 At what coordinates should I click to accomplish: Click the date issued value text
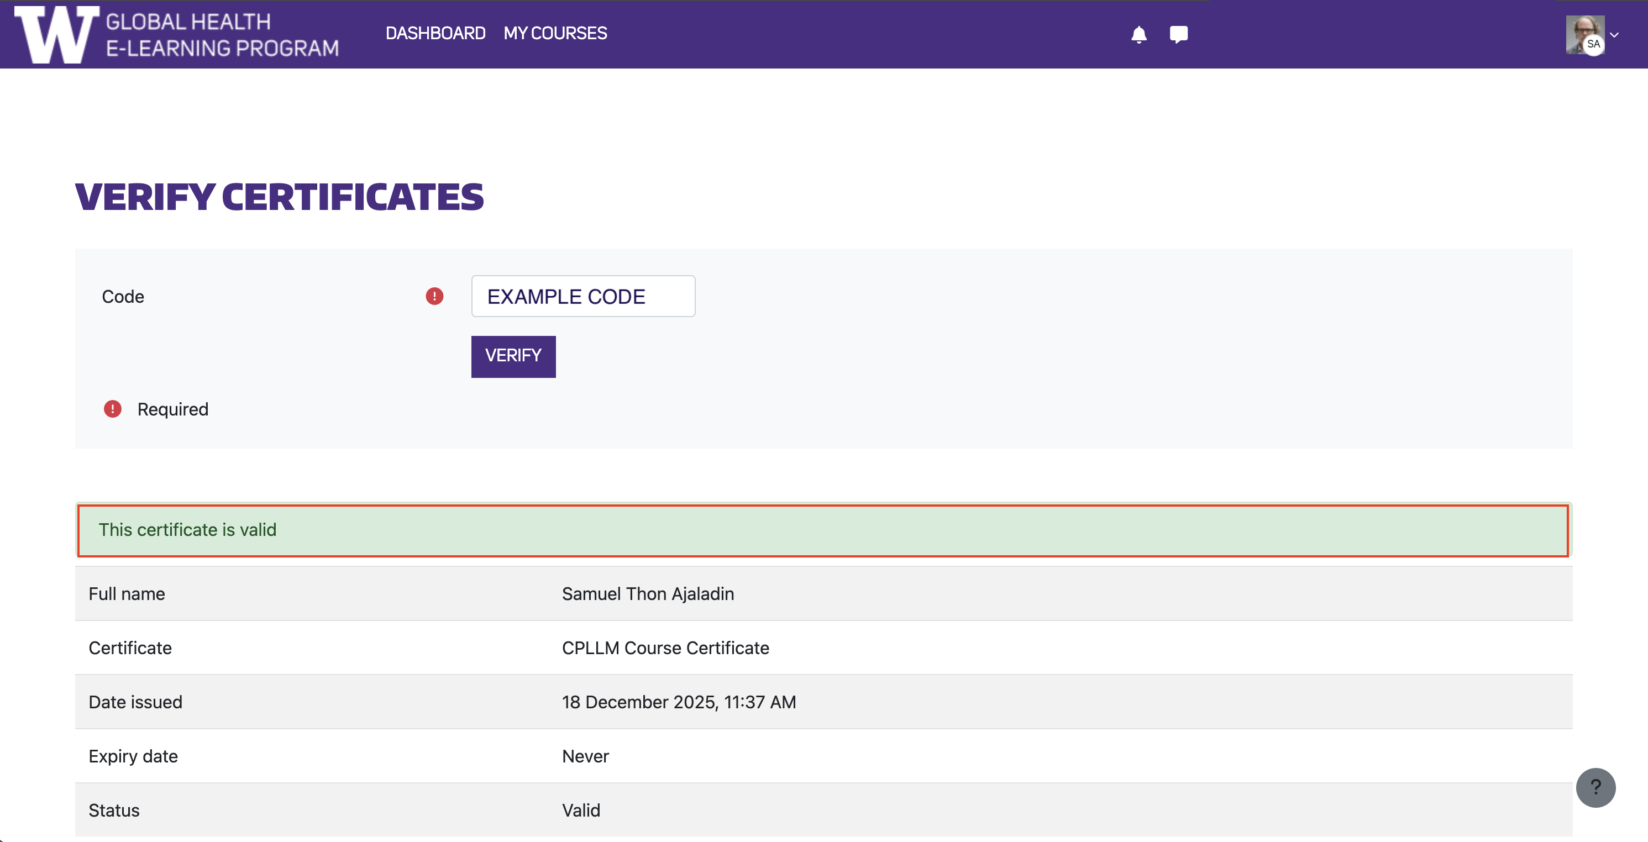(x=678, y=702)
